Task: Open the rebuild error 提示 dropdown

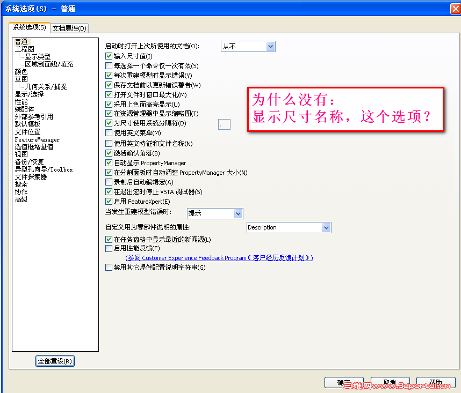Action: [x=215, y=213]
